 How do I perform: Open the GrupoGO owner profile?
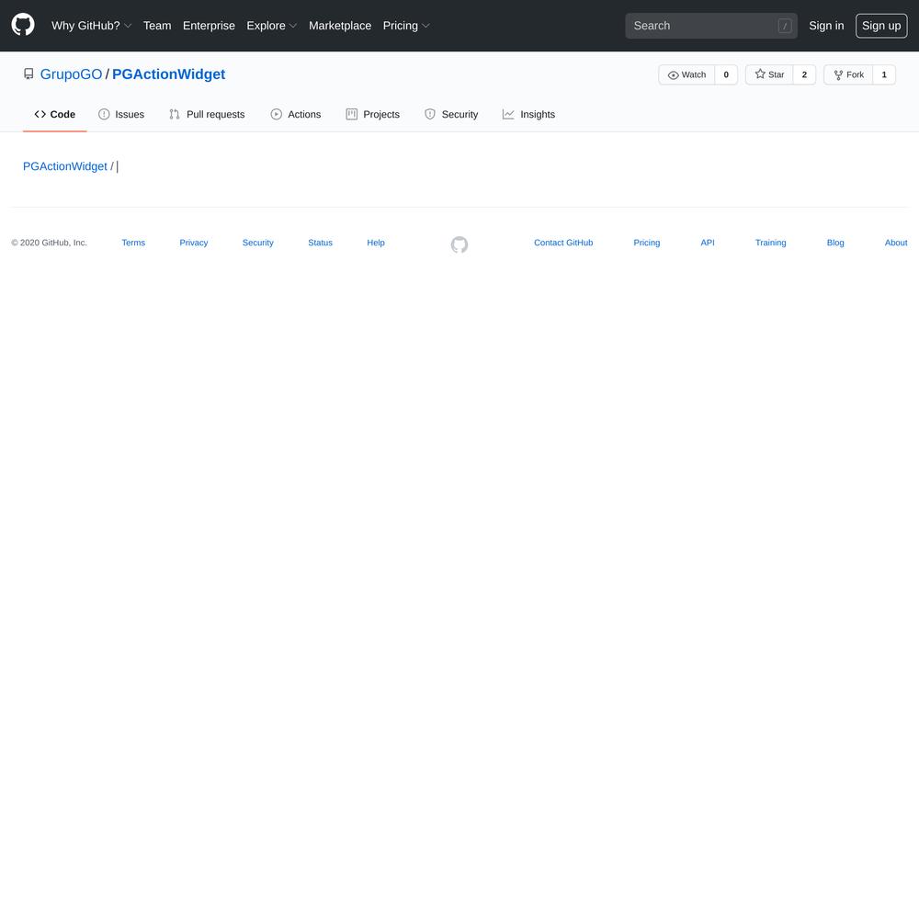pos(71,74)
